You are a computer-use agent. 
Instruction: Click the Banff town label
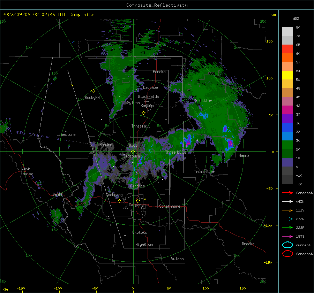pyautogui.click(x=58, y=194)
